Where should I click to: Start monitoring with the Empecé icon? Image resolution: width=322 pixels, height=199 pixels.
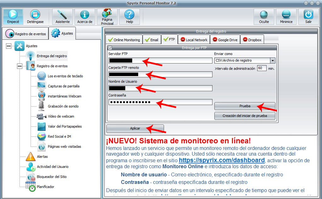pyautogui.click(x=13, y=17)
